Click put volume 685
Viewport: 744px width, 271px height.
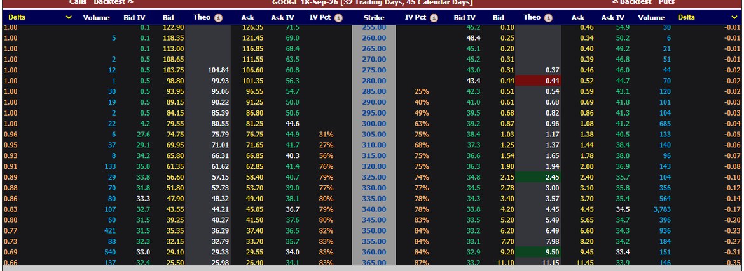coord(665,124)
